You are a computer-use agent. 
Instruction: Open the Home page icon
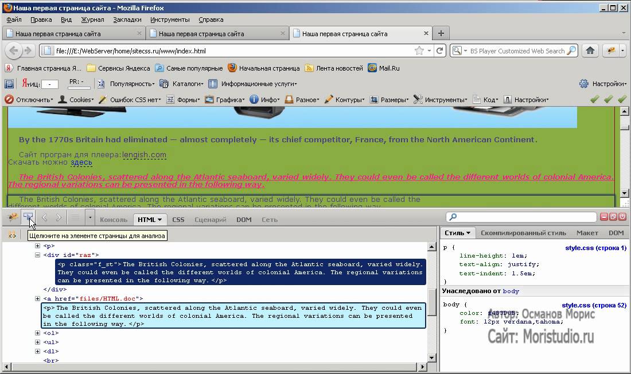point(590,50)
